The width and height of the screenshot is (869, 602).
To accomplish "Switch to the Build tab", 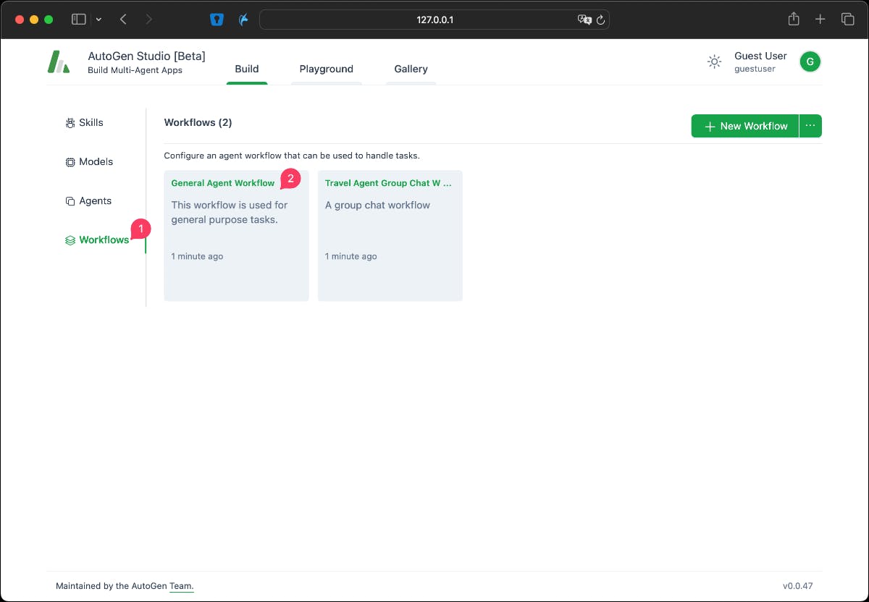I will 247,69.
